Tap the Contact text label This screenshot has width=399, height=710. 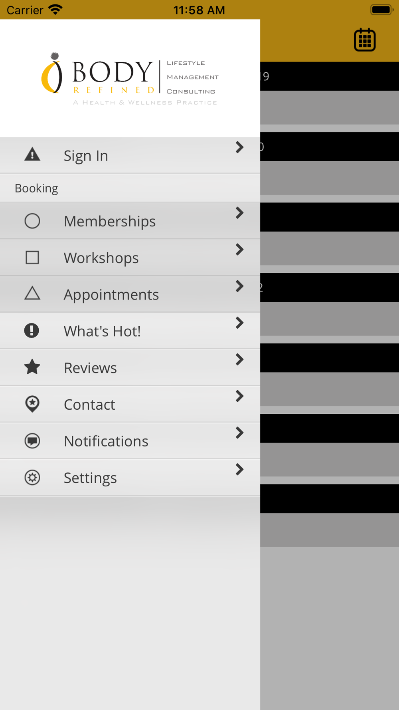[x=89, y=405]
